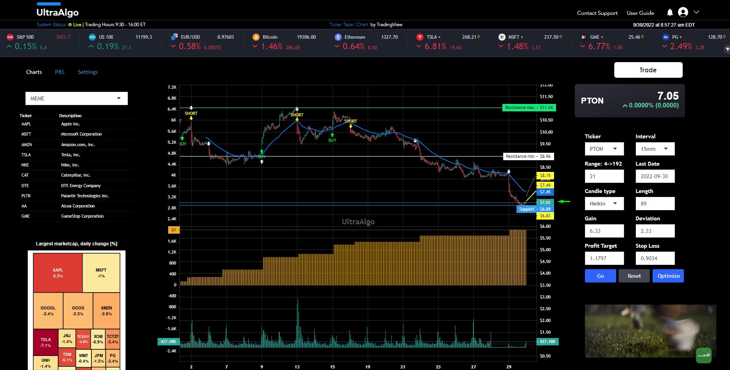730x370 pixels.
Task: Select NKE Nike, Inc. row
Action: (77, 165)
